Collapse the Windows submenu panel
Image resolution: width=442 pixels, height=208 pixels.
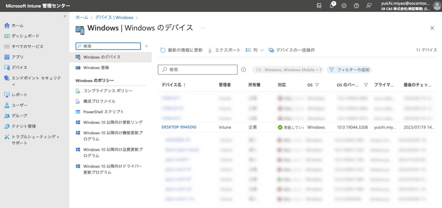tap(147, 46)
